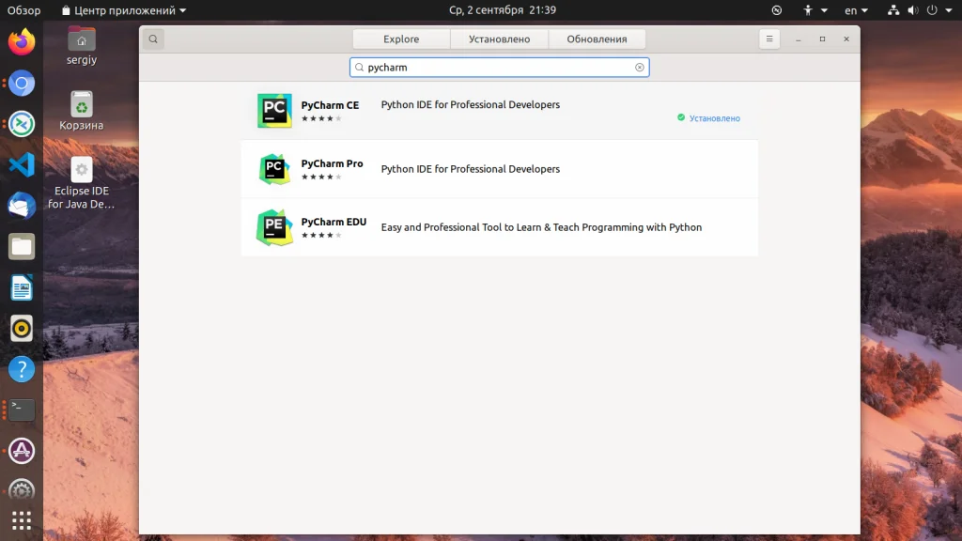Image resolution: width=962 pixels, height=541 pixels.
Task: Expand the Центр приложений app menu
Action: 123,10
